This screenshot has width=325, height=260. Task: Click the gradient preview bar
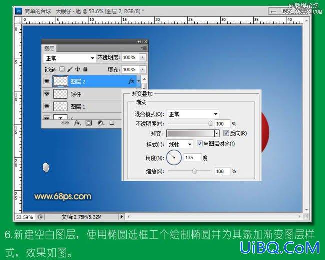tap(190, 133)
